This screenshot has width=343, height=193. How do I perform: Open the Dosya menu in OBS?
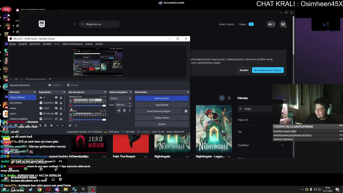(x=13, y=44)
